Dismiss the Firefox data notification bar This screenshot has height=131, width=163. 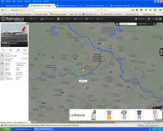(x=161, y=125)
